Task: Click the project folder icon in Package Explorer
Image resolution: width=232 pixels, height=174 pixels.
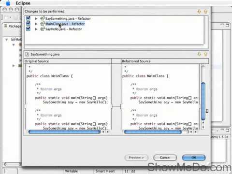Action: pyautogui.click(x=13, y=39)
